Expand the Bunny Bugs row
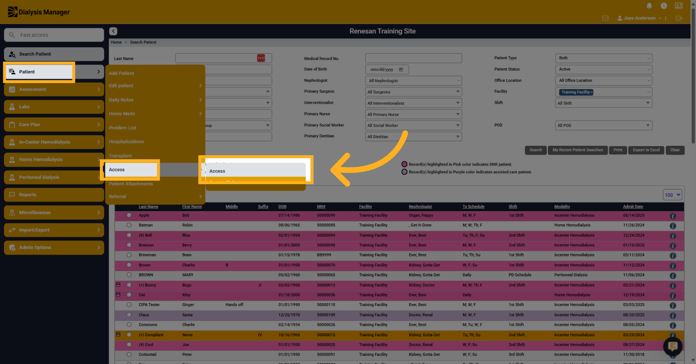 point(118,285)
